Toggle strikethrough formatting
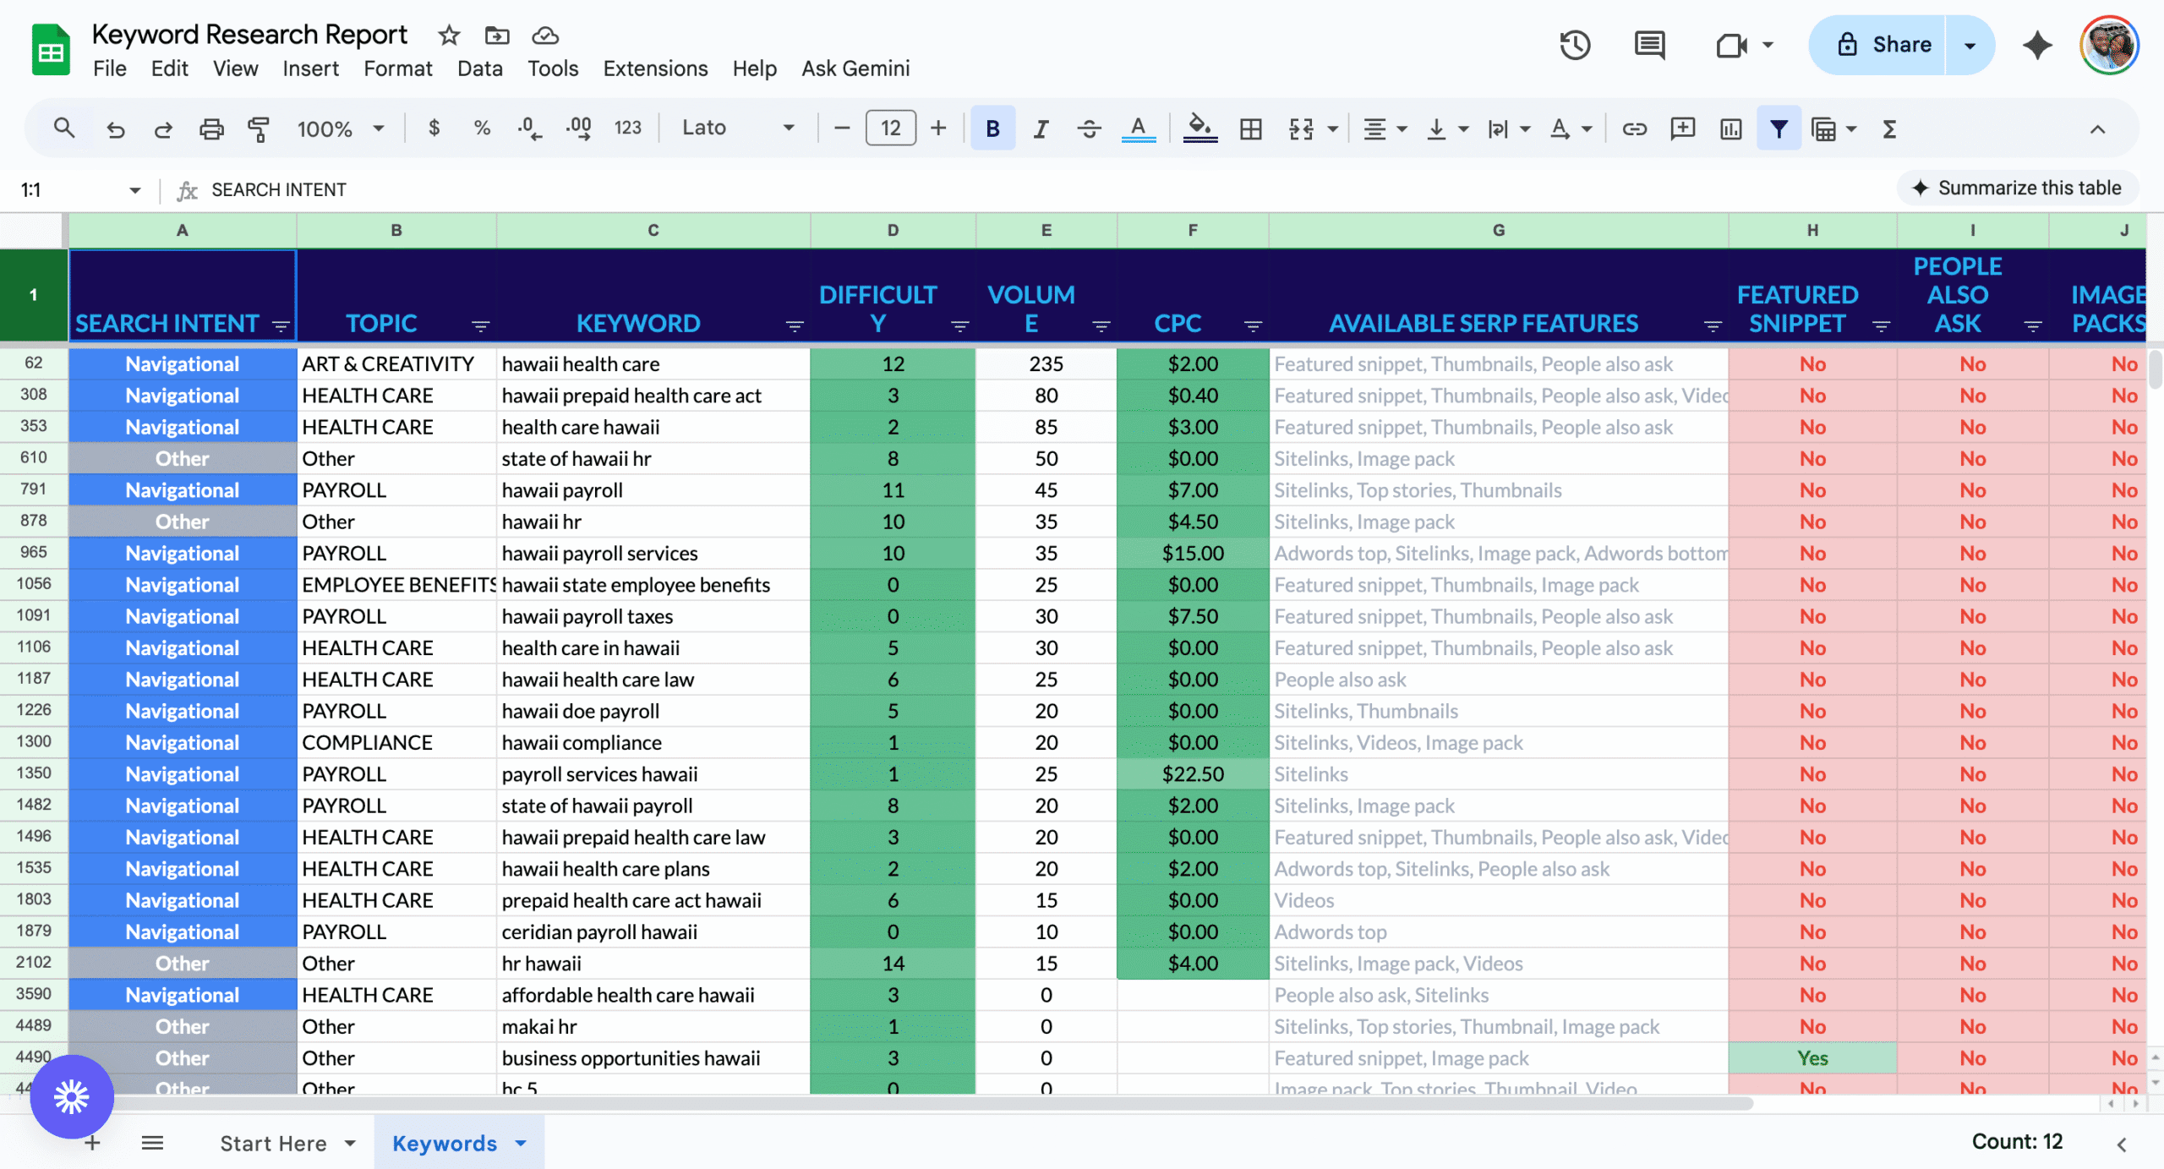Screen dimensions: 2164x1169 pos(1089,128)
